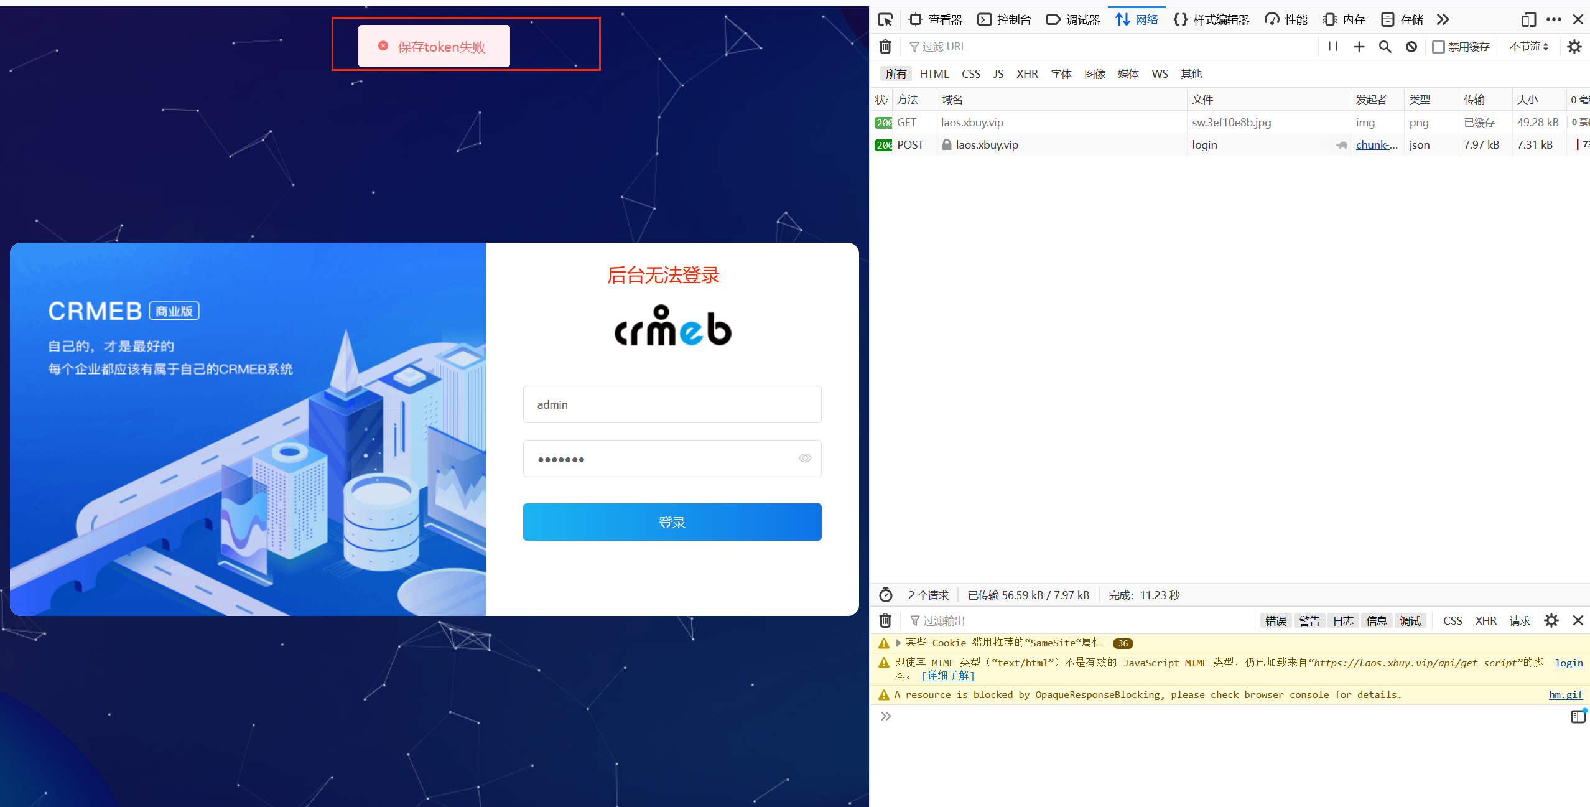This screenshot has width=1590, height=807.
Task: Open the Style Editor (样式编辑器) tab
Action: (x=1211, y=20)
